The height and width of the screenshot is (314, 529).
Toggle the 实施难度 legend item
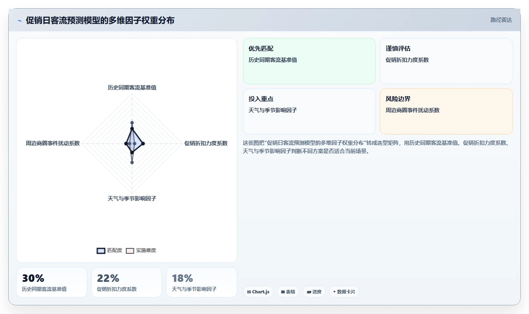141,250
